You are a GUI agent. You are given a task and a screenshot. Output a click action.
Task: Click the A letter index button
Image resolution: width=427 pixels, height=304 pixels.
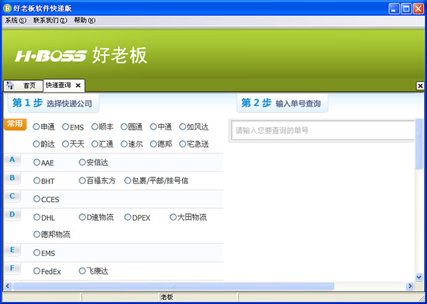pyautogui.click(x=13, y=160)
